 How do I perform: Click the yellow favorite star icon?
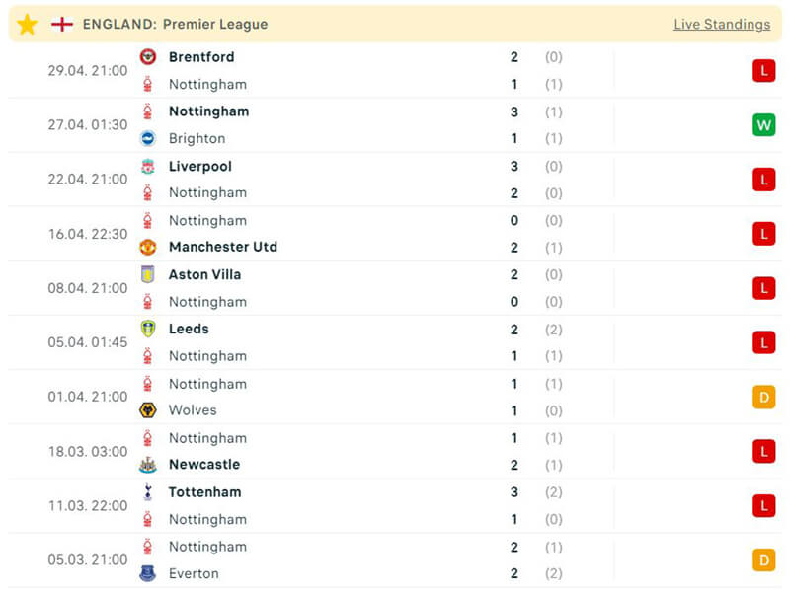[x=27, y=24]
